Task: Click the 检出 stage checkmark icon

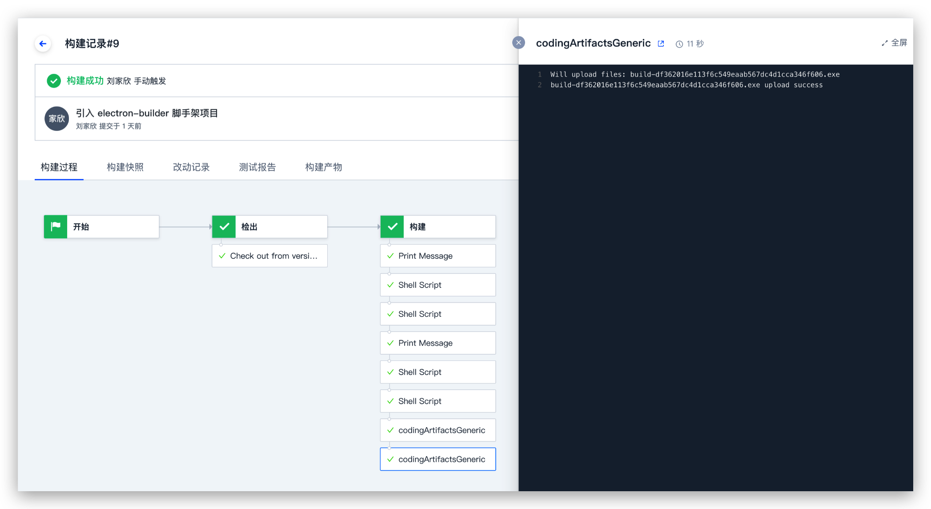Action: (224, 227)
